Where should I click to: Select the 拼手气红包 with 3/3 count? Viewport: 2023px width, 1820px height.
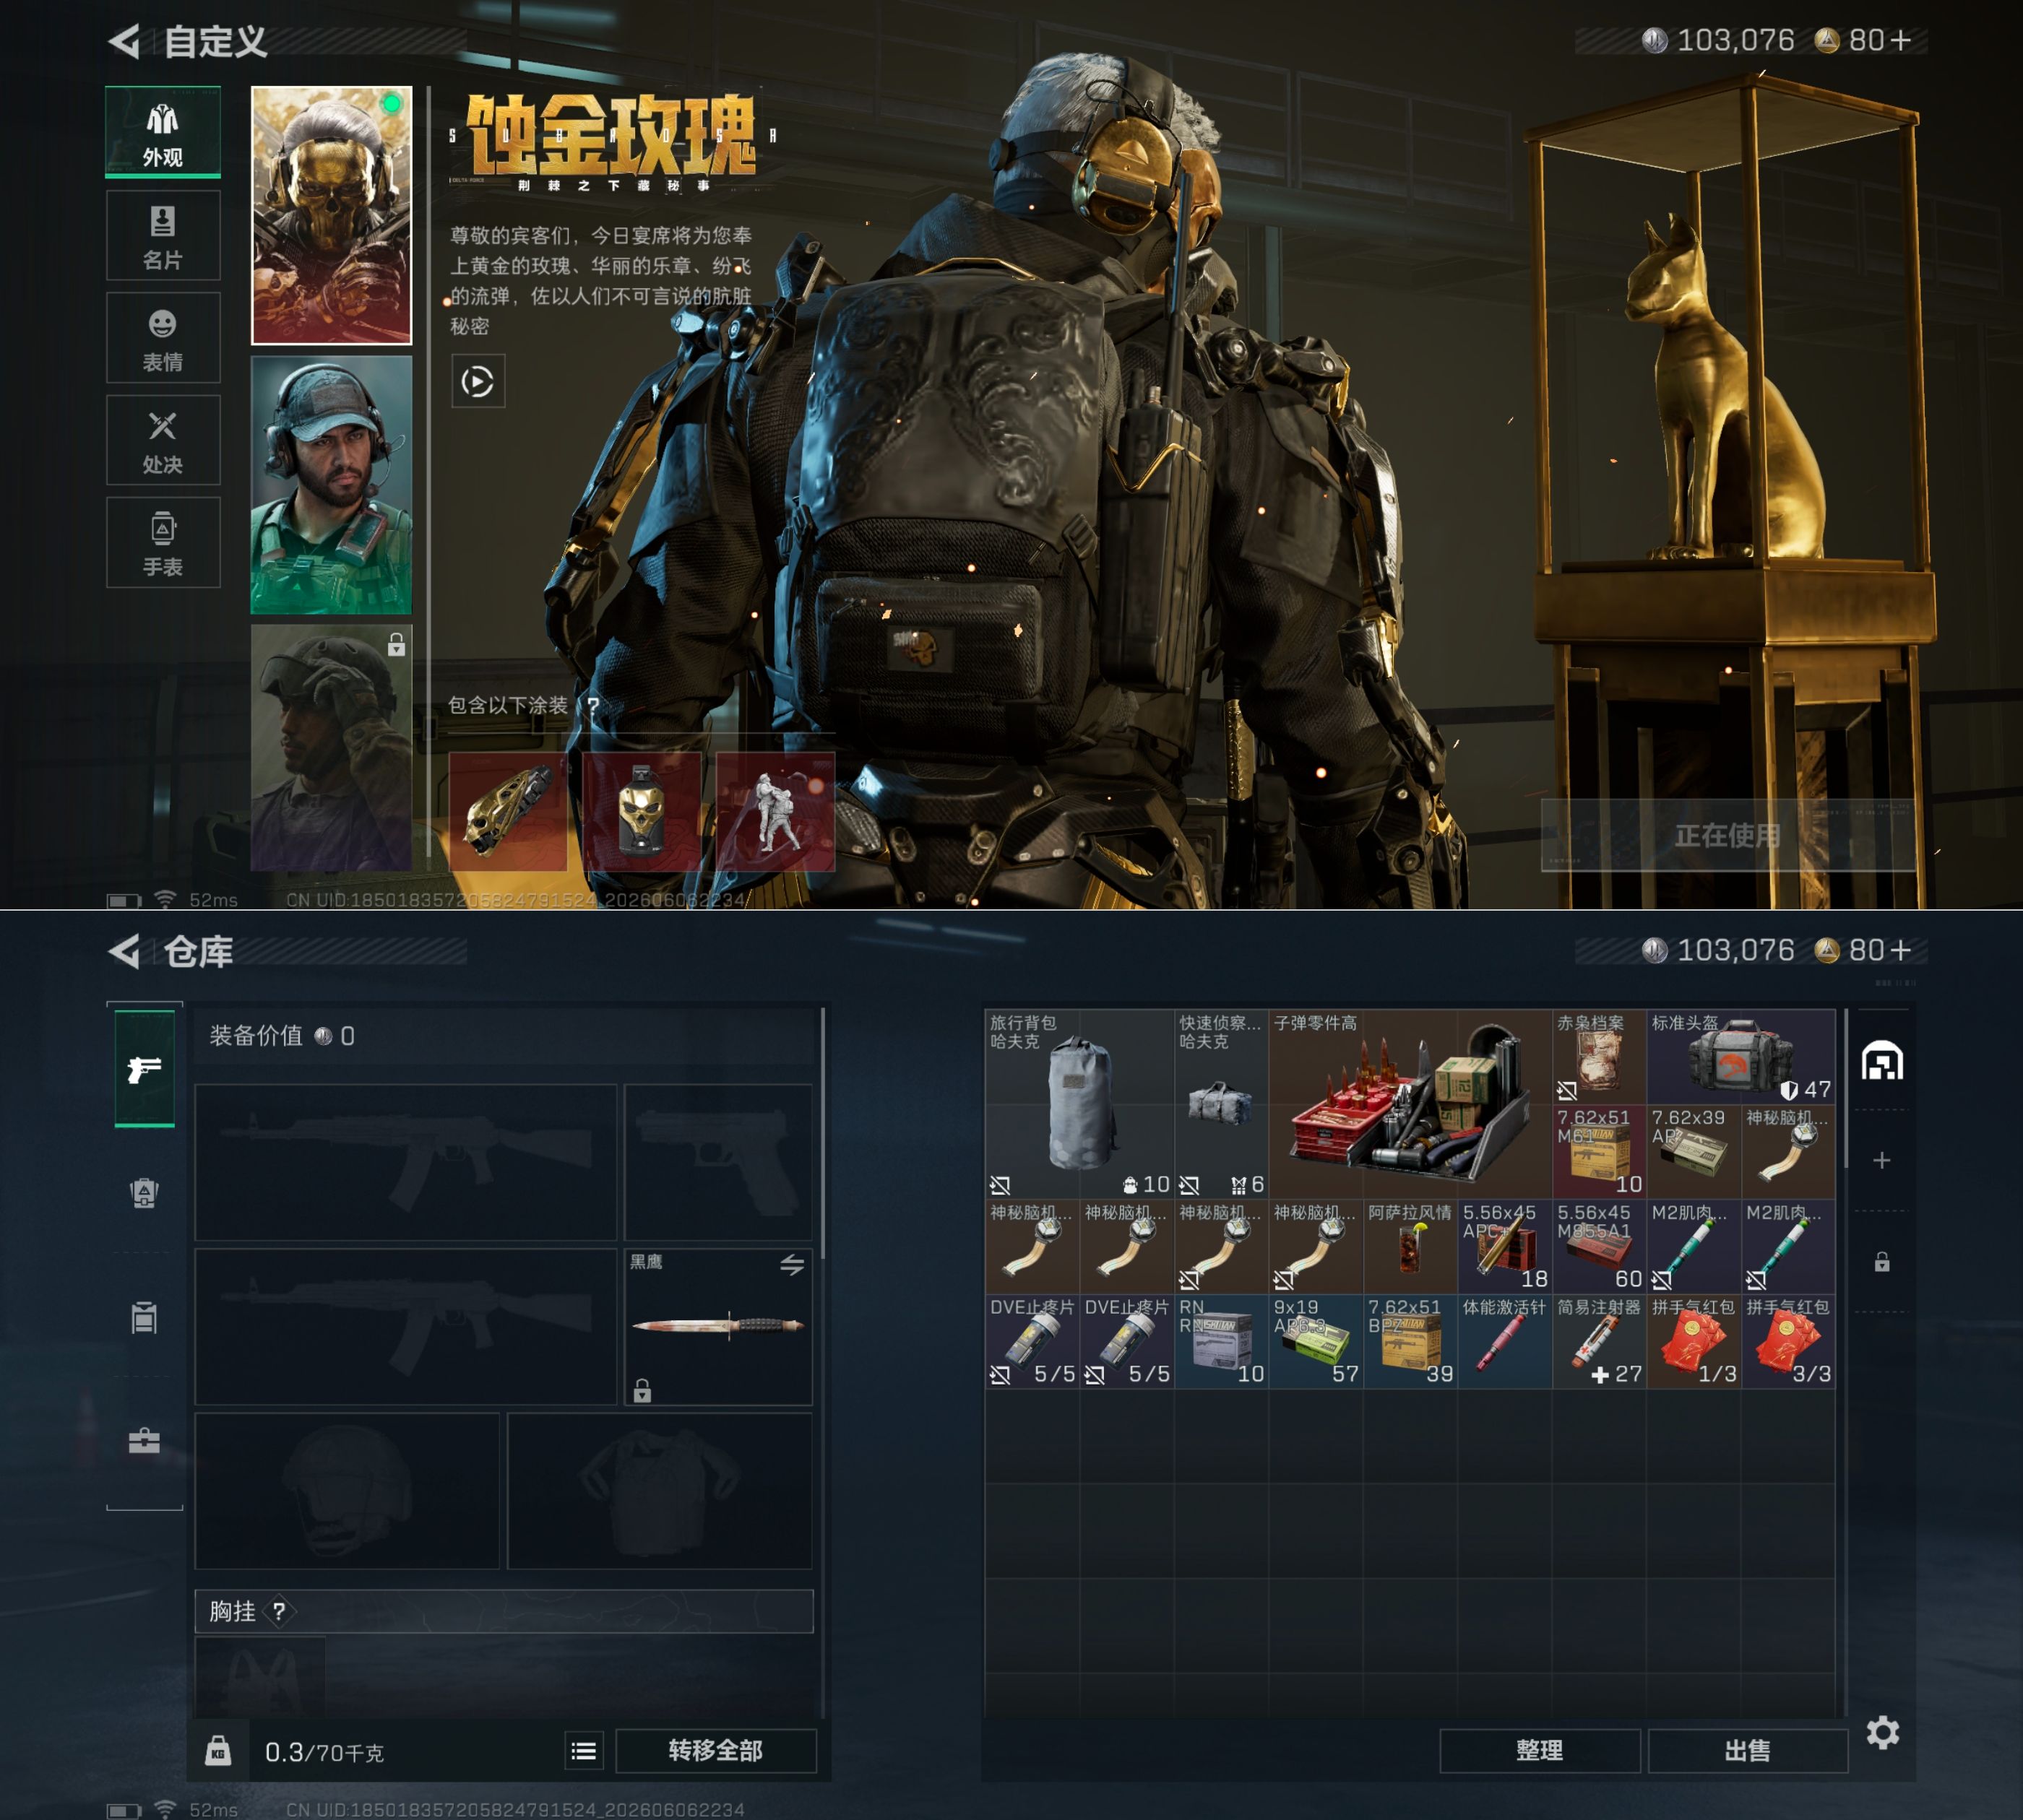[x=1789, y=1341]
